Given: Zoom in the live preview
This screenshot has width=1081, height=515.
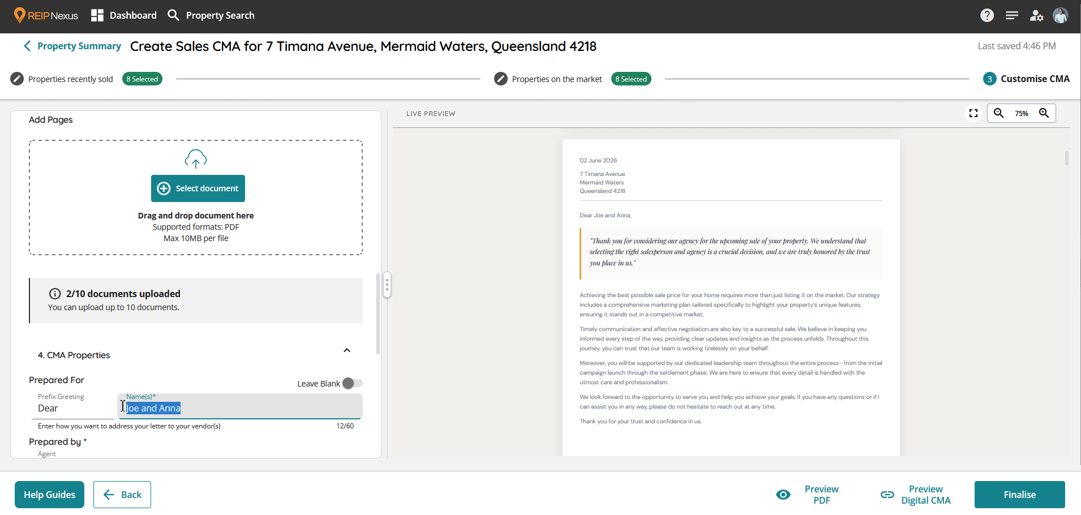Looking at the screenshot, I should click(x=1044, y=113).
